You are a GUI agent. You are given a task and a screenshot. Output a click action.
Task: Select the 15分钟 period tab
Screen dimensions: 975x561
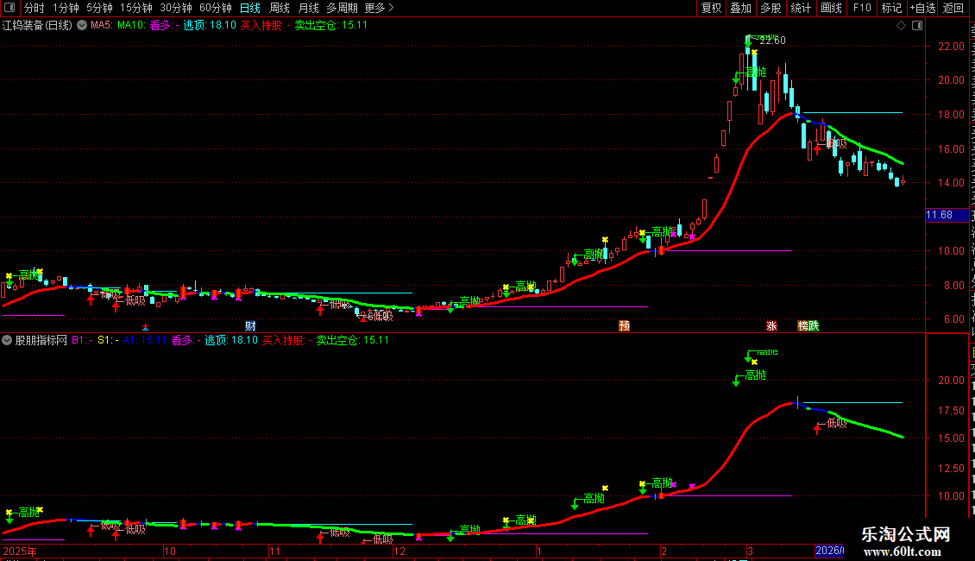[x=136, y=8]
